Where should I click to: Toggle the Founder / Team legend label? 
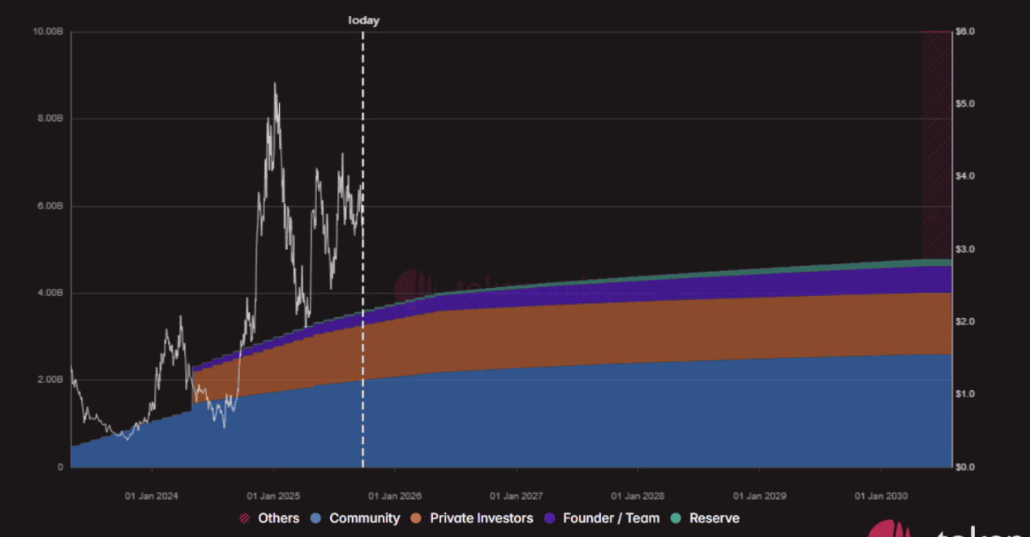tap(611, 518)
